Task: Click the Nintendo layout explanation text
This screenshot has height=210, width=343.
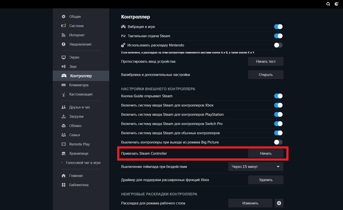Action: tap(188, 53)
